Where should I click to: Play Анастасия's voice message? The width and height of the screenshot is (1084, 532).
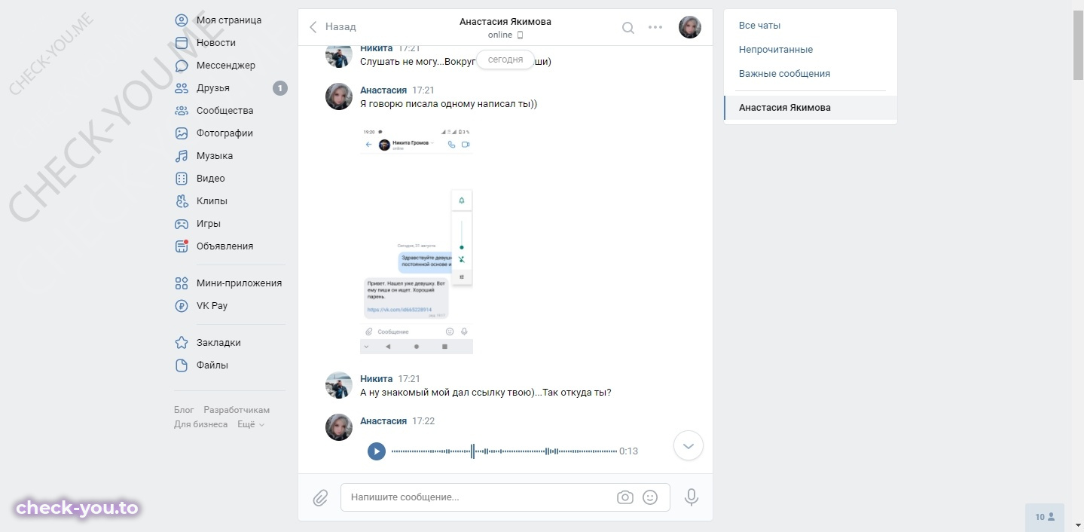click(377, 451)
